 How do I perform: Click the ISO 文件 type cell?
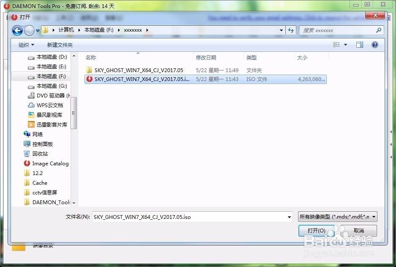[x=257, y=79]
